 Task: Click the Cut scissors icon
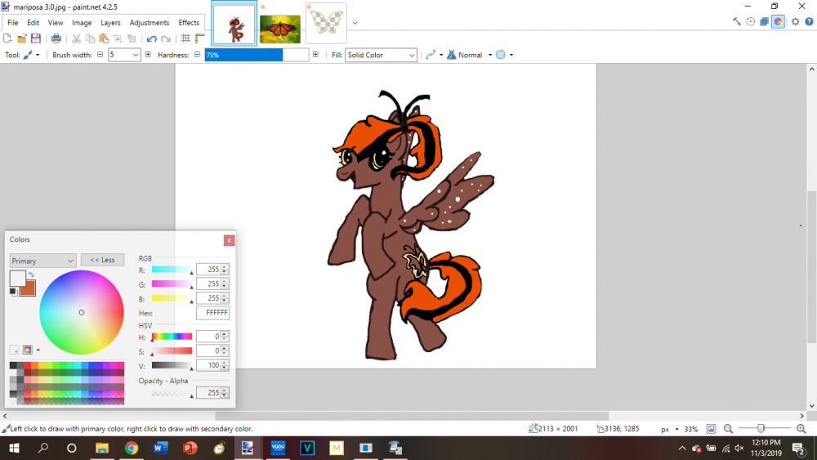(x=76, y=38)
